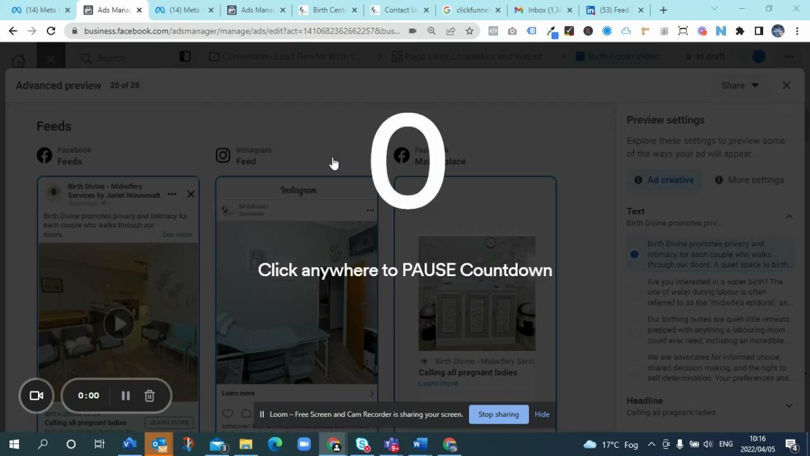The width and height of the screenshot is (810, 456).
Task: Toggle the Ads Manager side panel icon
Action: pos(185,56)
